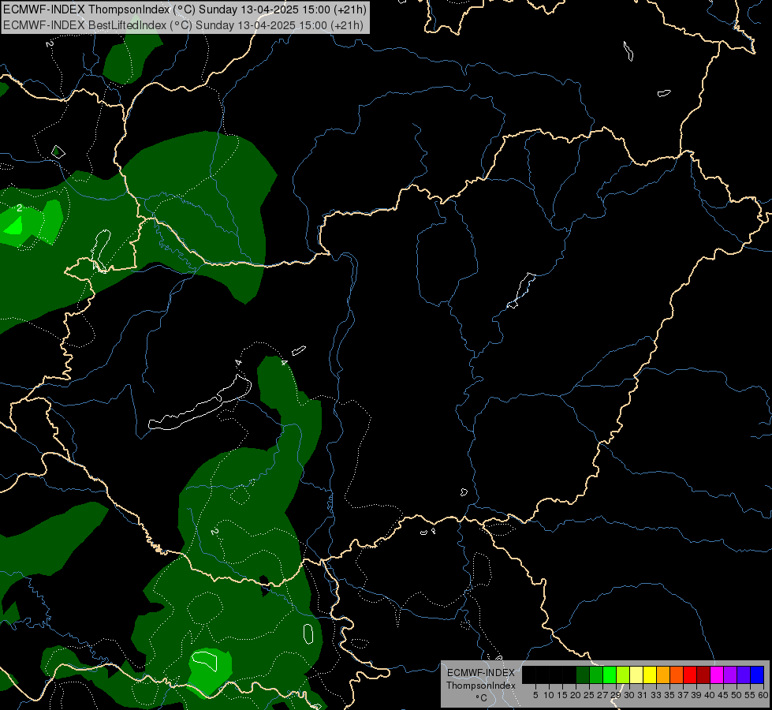Click the legend tick value '15'
Image resolution: width=772 pixels, height=710 pixels.
(x=562, y=695)
